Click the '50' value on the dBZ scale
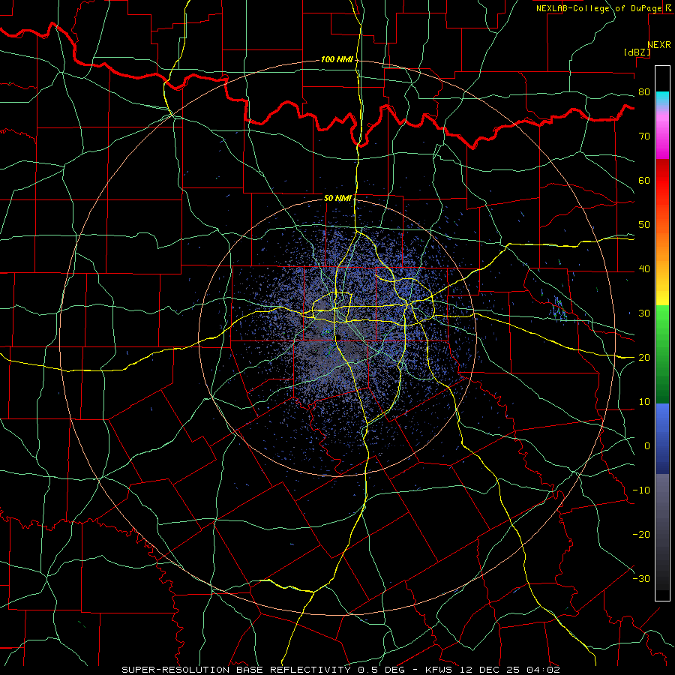 [x=644, y=225]
